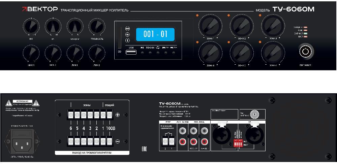Click the ЛИН 2 level knob

(96, 53)
